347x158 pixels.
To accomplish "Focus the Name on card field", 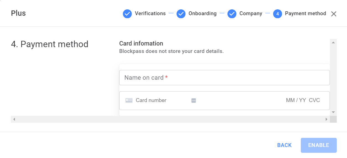I will tap(224, 78).
